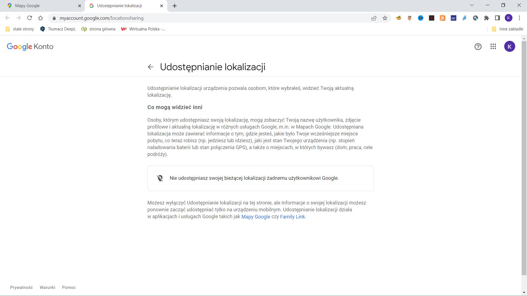This screenshot has height=296, width=527.
Task: Expand the 'Inne zakładki' bookmarks folder
Action: coord(508,29)
